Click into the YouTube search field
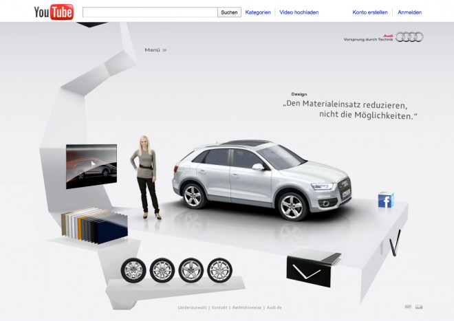Viewport: 454px width, 321px height. [x=150, y=12]
